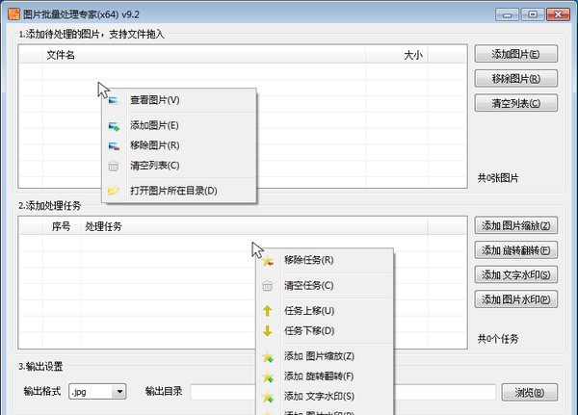
Task: Select 移除图片(R) menu entry
Action: pyautogui.click(x=179, y=145)
